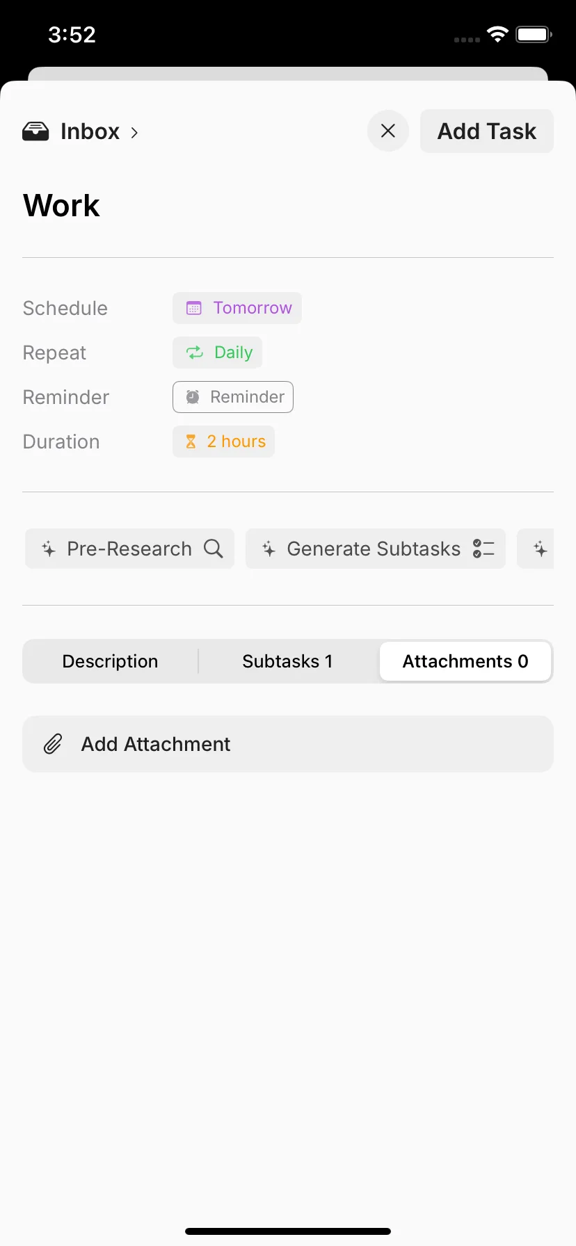Tap the hourglass duration icon
Screen dimensions: 576x1246
pos(191,442)
